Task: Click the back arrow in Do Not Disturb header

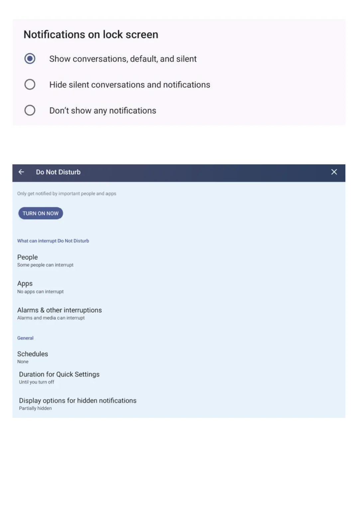Action: [x=21, y=172]
